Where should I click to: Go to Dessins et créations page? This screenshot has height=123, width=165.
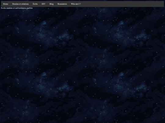coord(20,4)
